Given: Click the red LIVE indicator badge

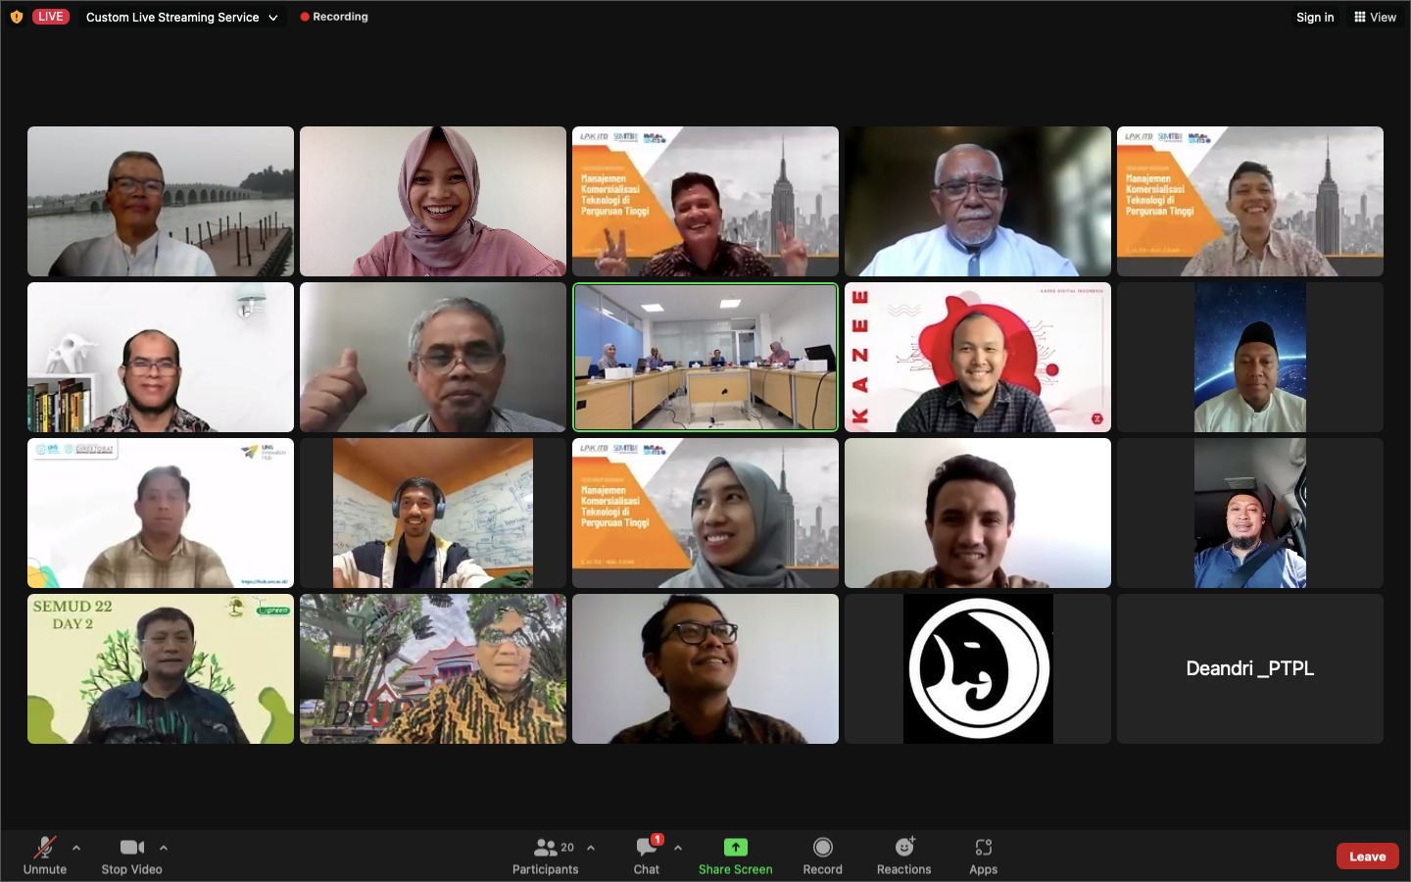Looking at the screenshot, I should 50,17.
